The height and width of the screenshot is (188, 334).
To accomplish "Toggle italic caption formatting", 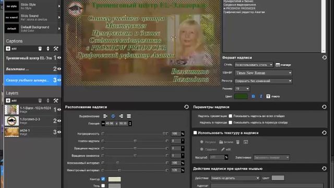I will pyautogui.click(x=261, y=96).
